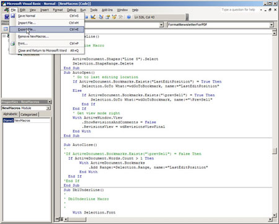Open the Properties Window toolbar icon
Viewport: 279px width, 224px height.
[x=107, y=17]
